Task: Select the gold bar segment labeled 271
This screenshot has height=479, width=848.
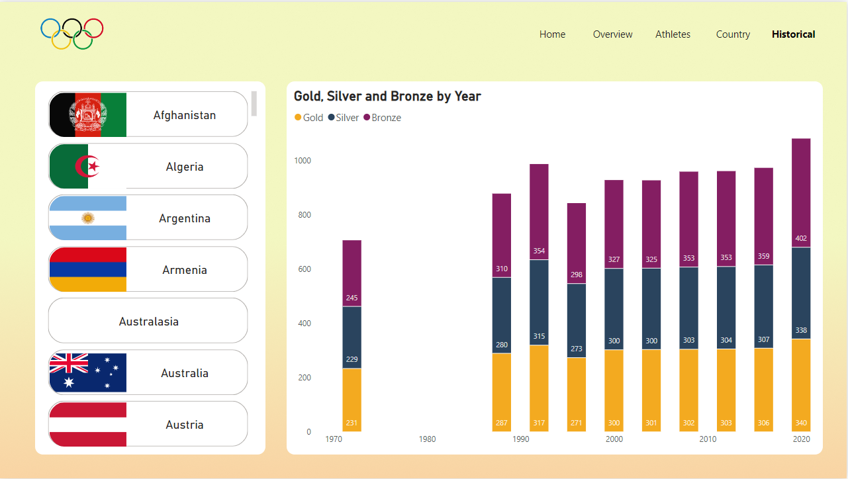Action: click(577, 394)
